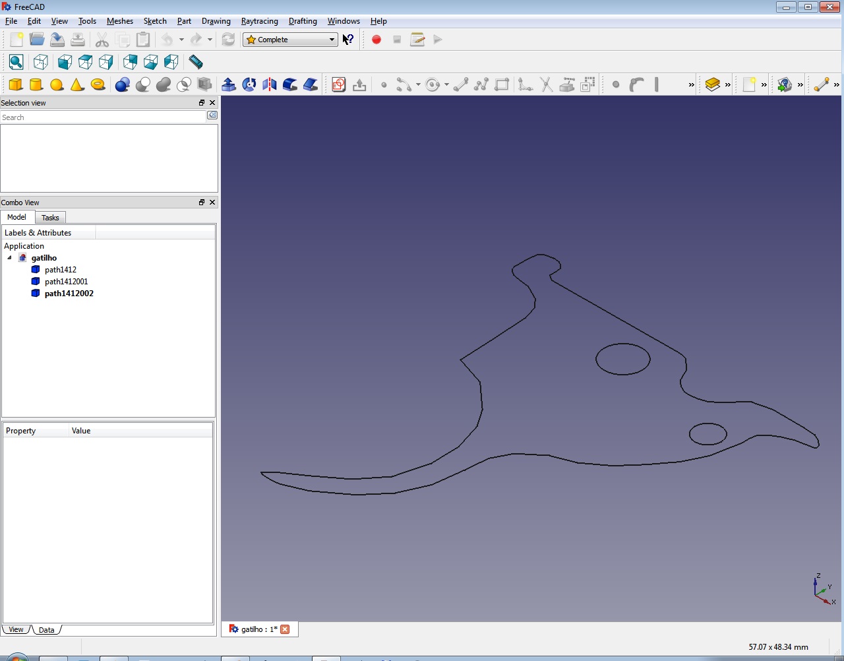Create a new sketch
Screen dimensions: 844x661
[x=339, y=84]
